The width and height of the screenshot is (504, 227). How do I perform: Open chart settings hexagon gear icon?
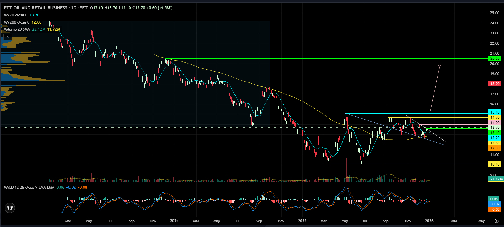click(x=497, y=221)
